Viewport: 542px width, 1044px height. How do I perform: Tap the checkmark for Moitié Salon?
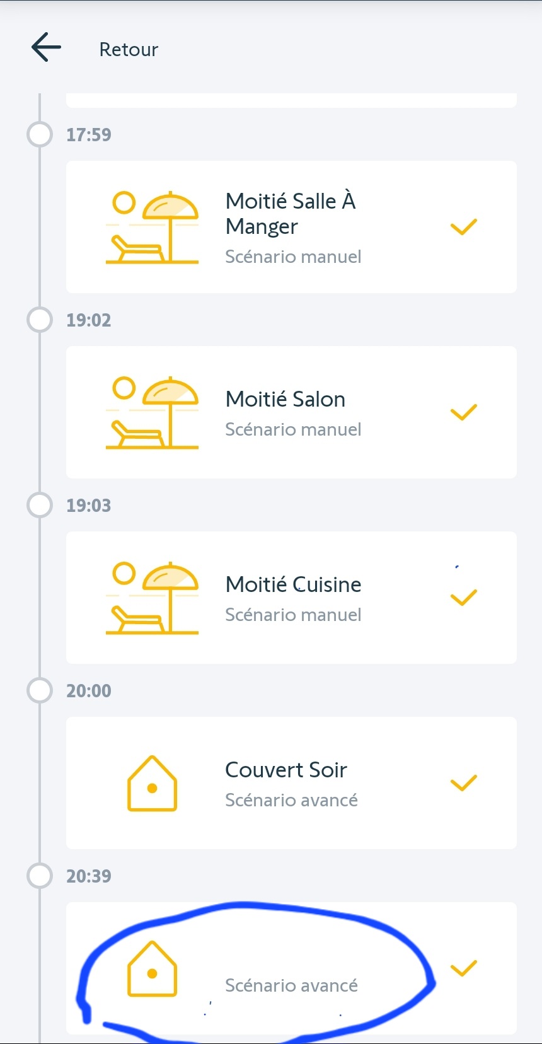point(464,412)
